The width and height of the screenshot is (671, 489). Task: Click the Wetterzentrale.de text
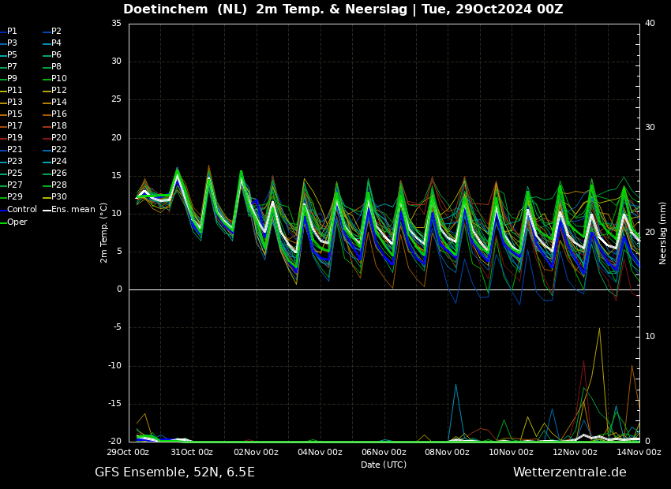coord(570,472)
